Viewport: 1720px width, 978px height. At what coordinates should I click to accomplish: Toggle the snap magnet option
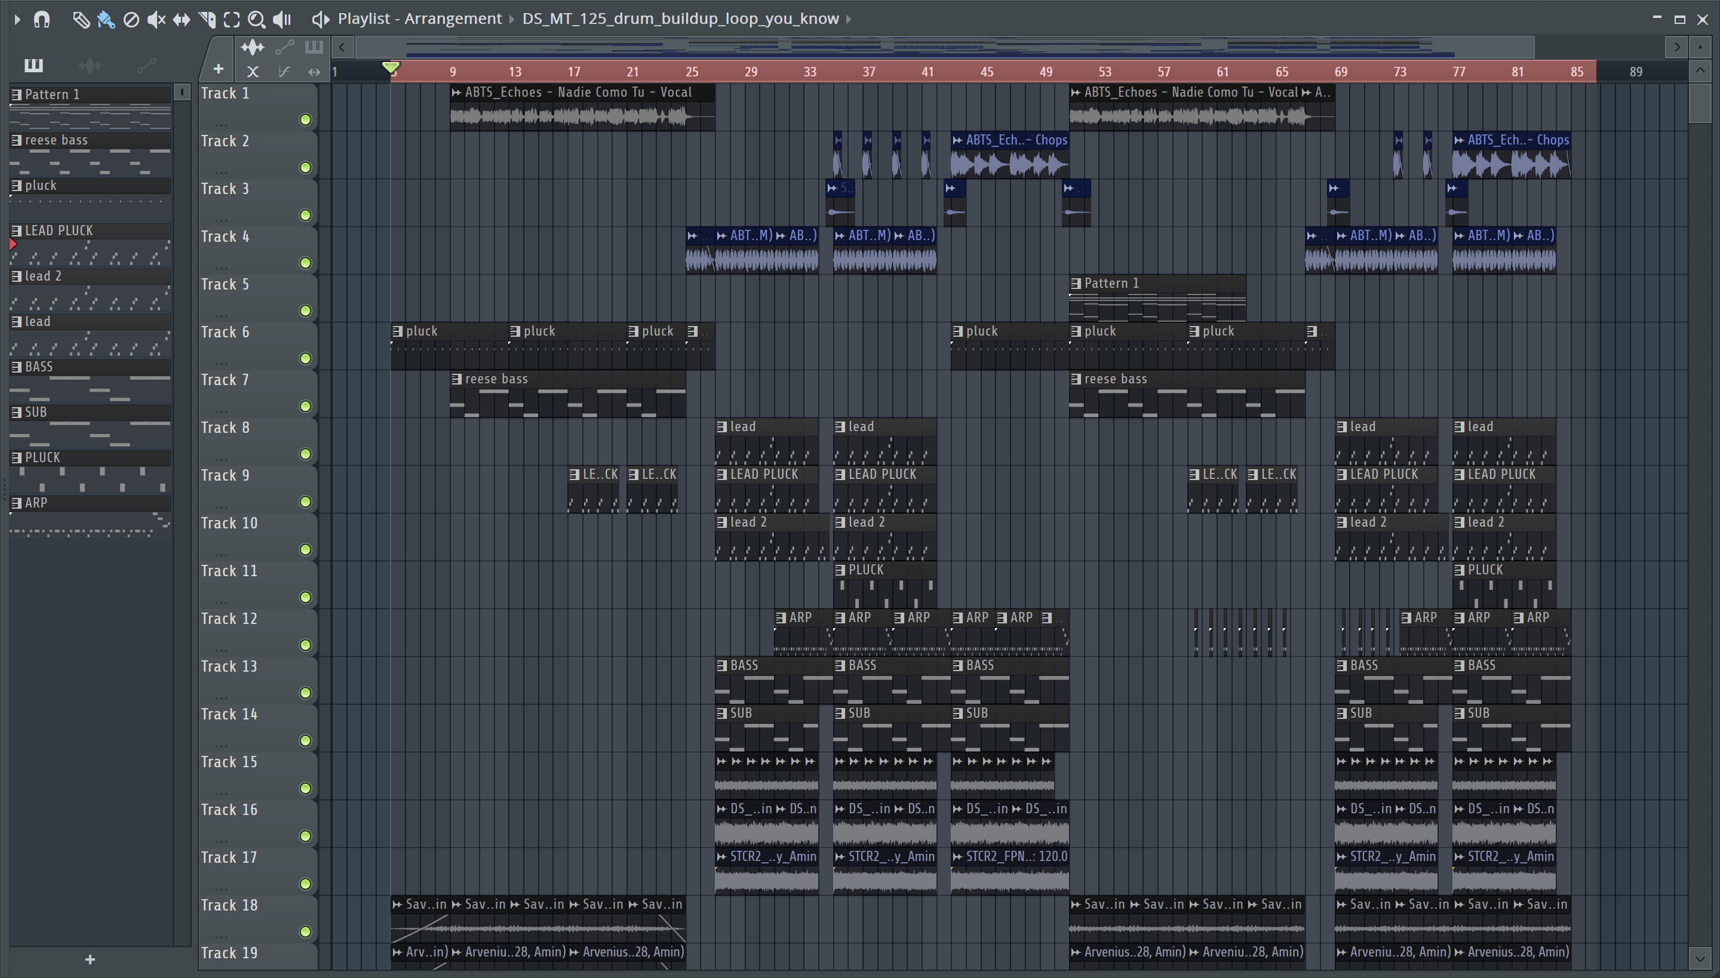[42, 20]
